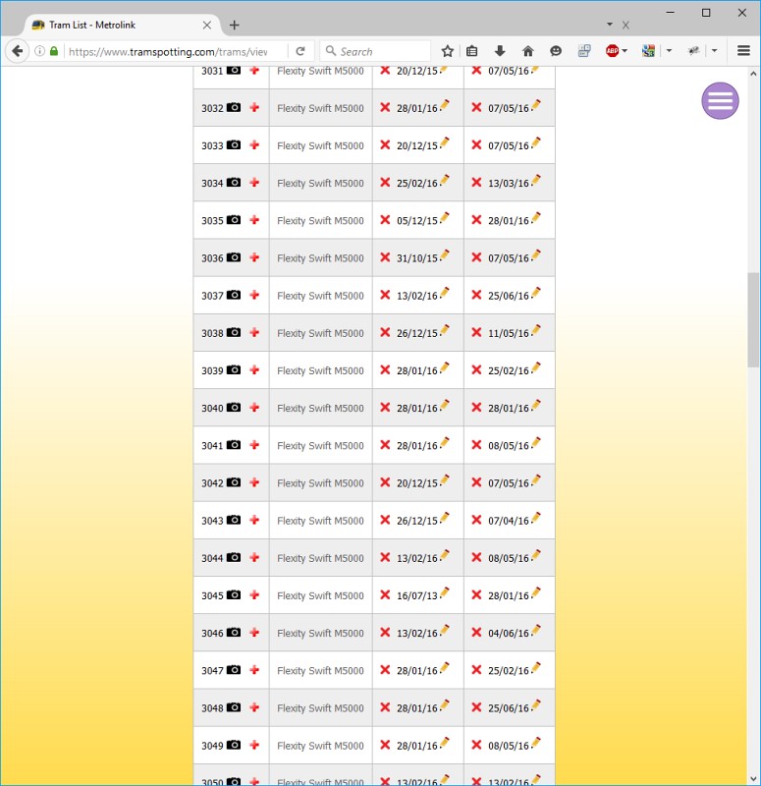Open the Adblock Plus dropdown arrow
Viewport: 761px width, 786px height.
pyautogui.click(x=625, y=51)
